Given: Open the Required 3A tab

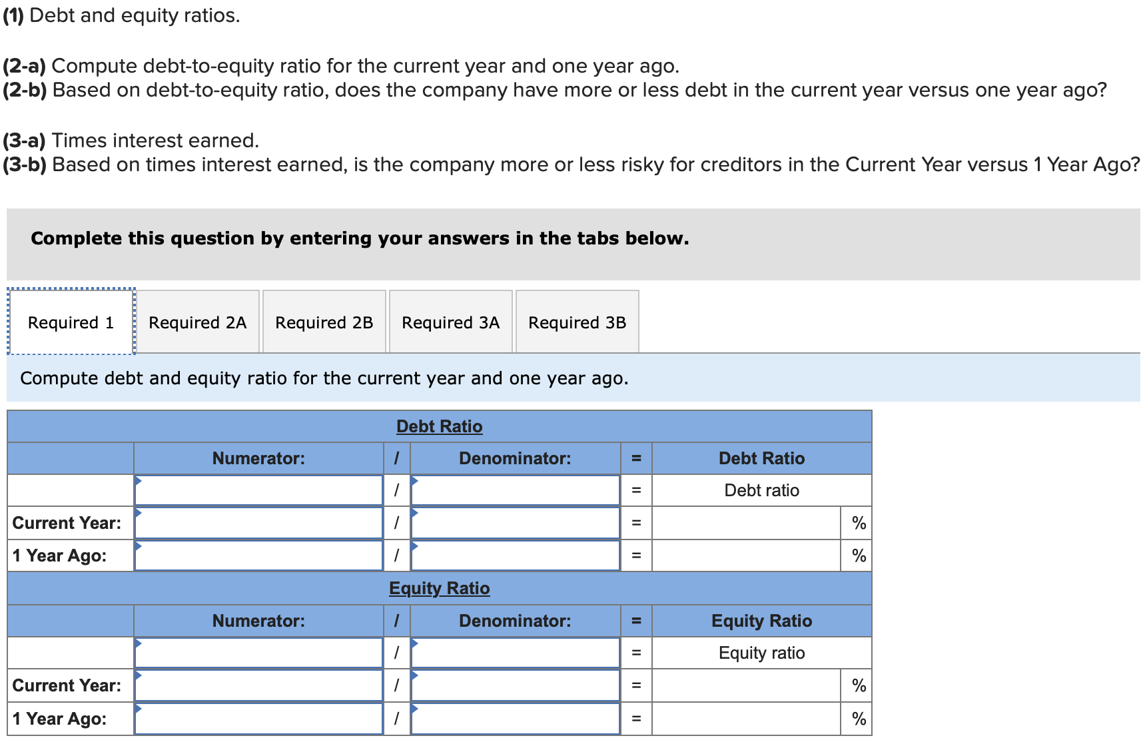Looking at the screenshot, I should (x=450, y=322).
